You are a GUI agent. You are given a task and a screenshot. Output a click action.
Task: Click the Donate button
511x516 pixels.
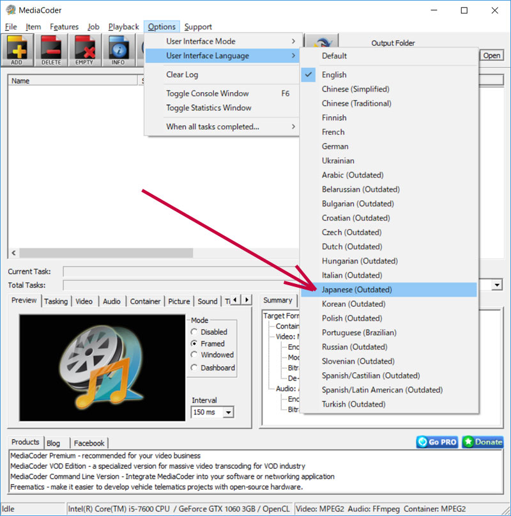pos(483,442)
